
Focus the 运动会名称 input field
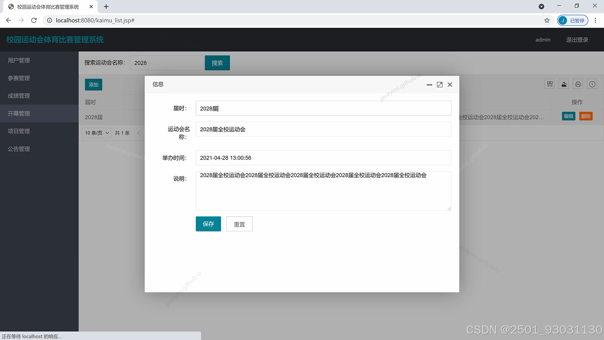coord(323,129)
